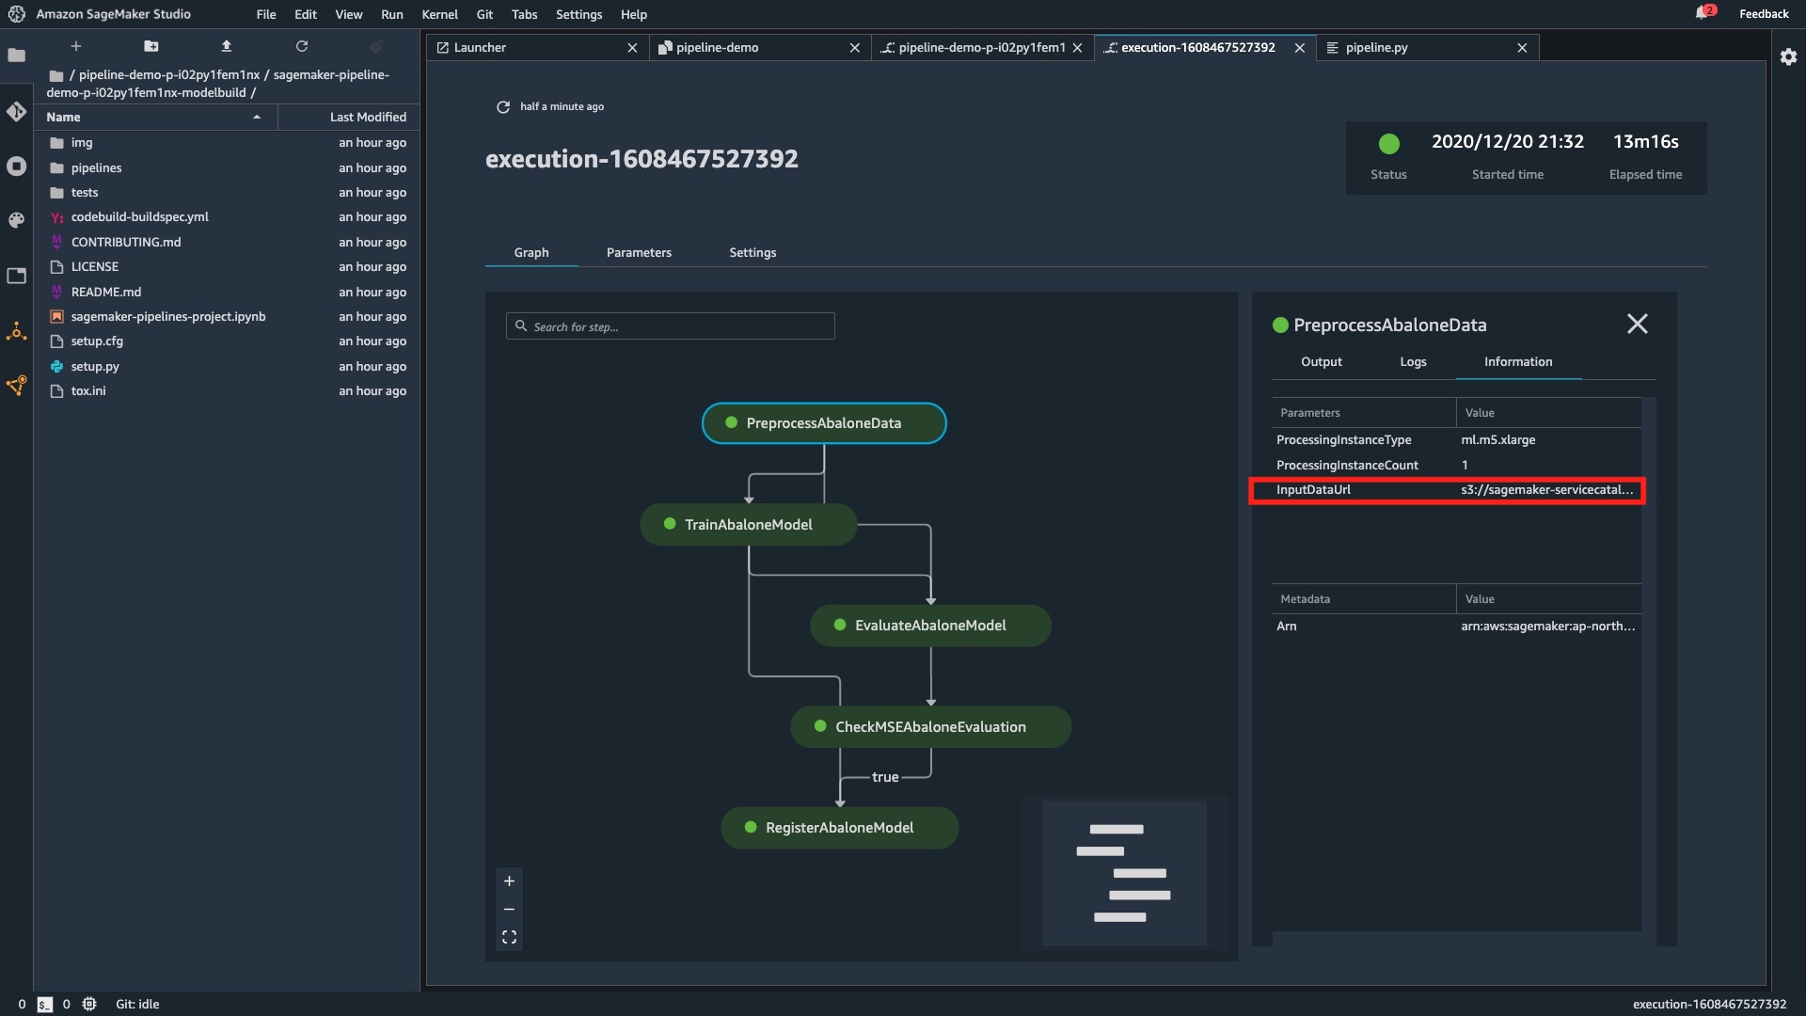Viewport: 1806px width, 1016px height.
Task: Refresh the file browser list
Action: point(302,46)
